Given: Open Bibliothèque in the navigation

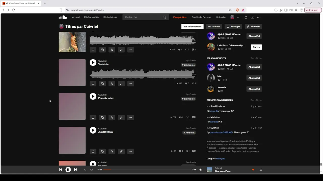Looking at the screenshot, I should 110,17.
